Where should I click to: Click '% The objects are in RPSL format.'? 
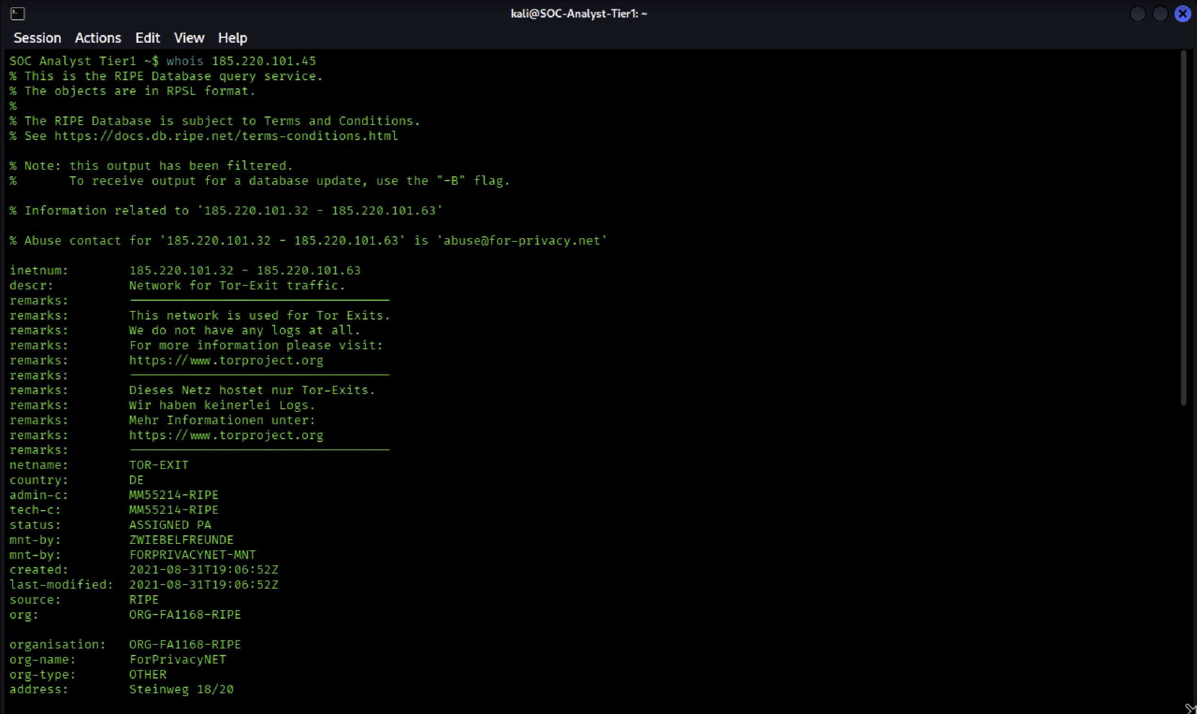point(132,91)
